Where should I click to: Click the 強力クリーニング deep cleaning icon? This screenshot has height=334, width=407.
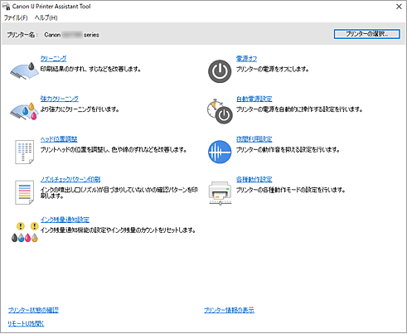(24, 111)
